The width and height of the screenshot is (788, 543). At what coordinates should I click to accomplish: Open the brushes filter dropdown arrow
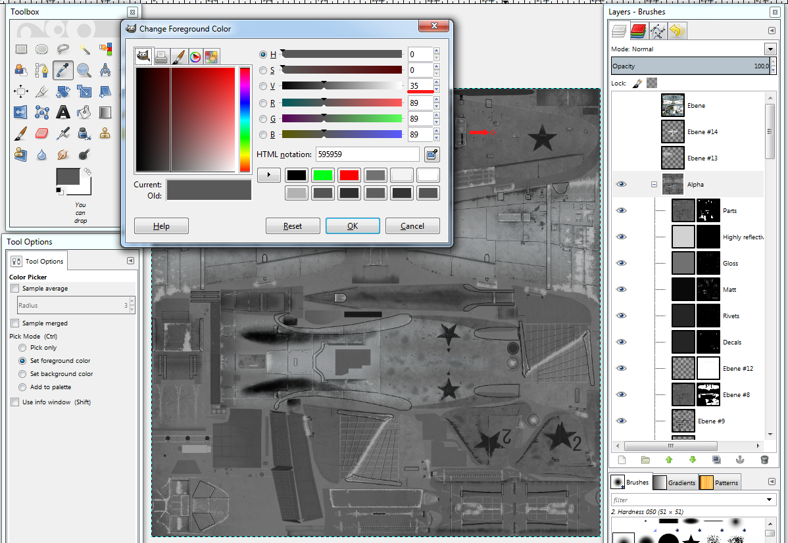coord(770,500)
